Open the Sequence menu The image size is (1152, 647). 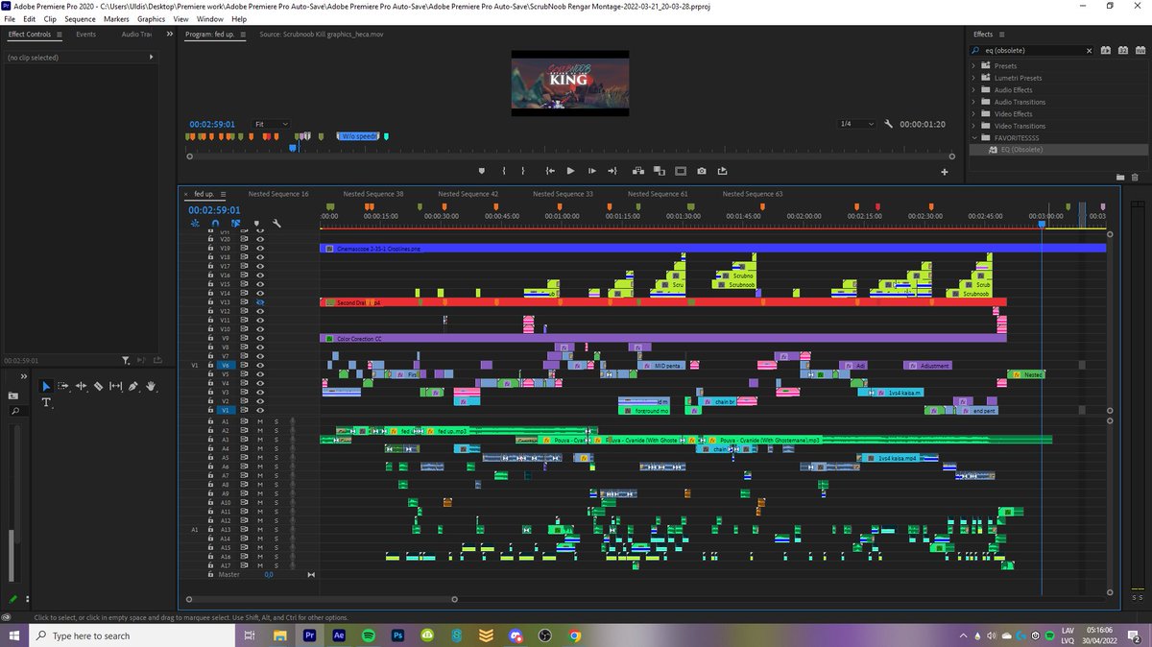pyautogui.click(x=80, y=18)
